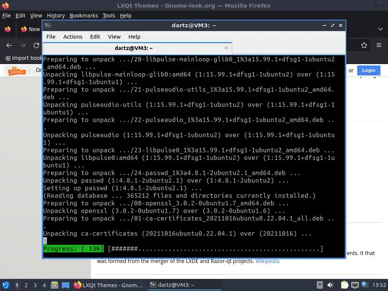388x291 pixels.
Task: Open terminal Edit menu
Action: [x=95, y=37]
